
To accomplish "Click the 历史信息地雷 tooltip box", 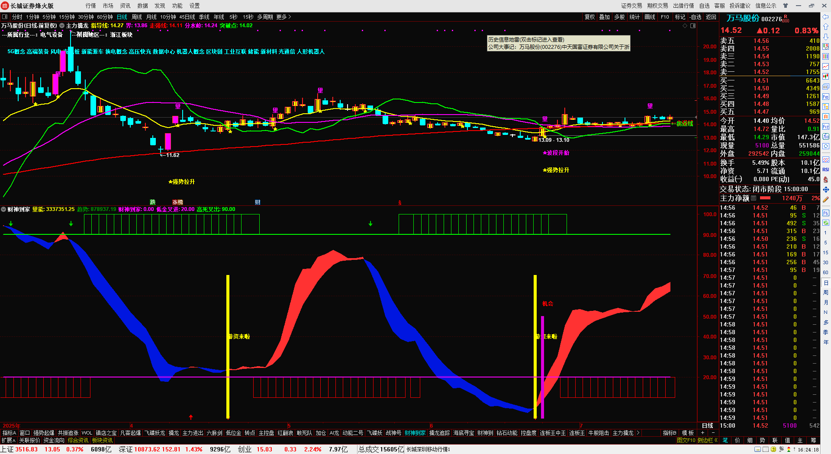I will point(559,43).
